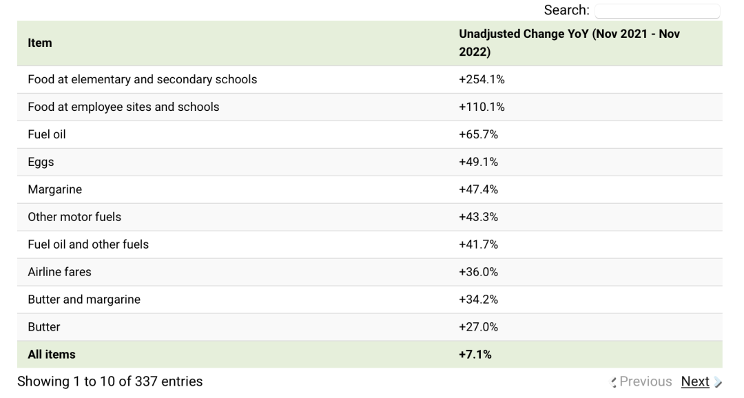This screenshot has height=398, width=744.
Task: Click the Fuel oil row
Action: [47, 134]
